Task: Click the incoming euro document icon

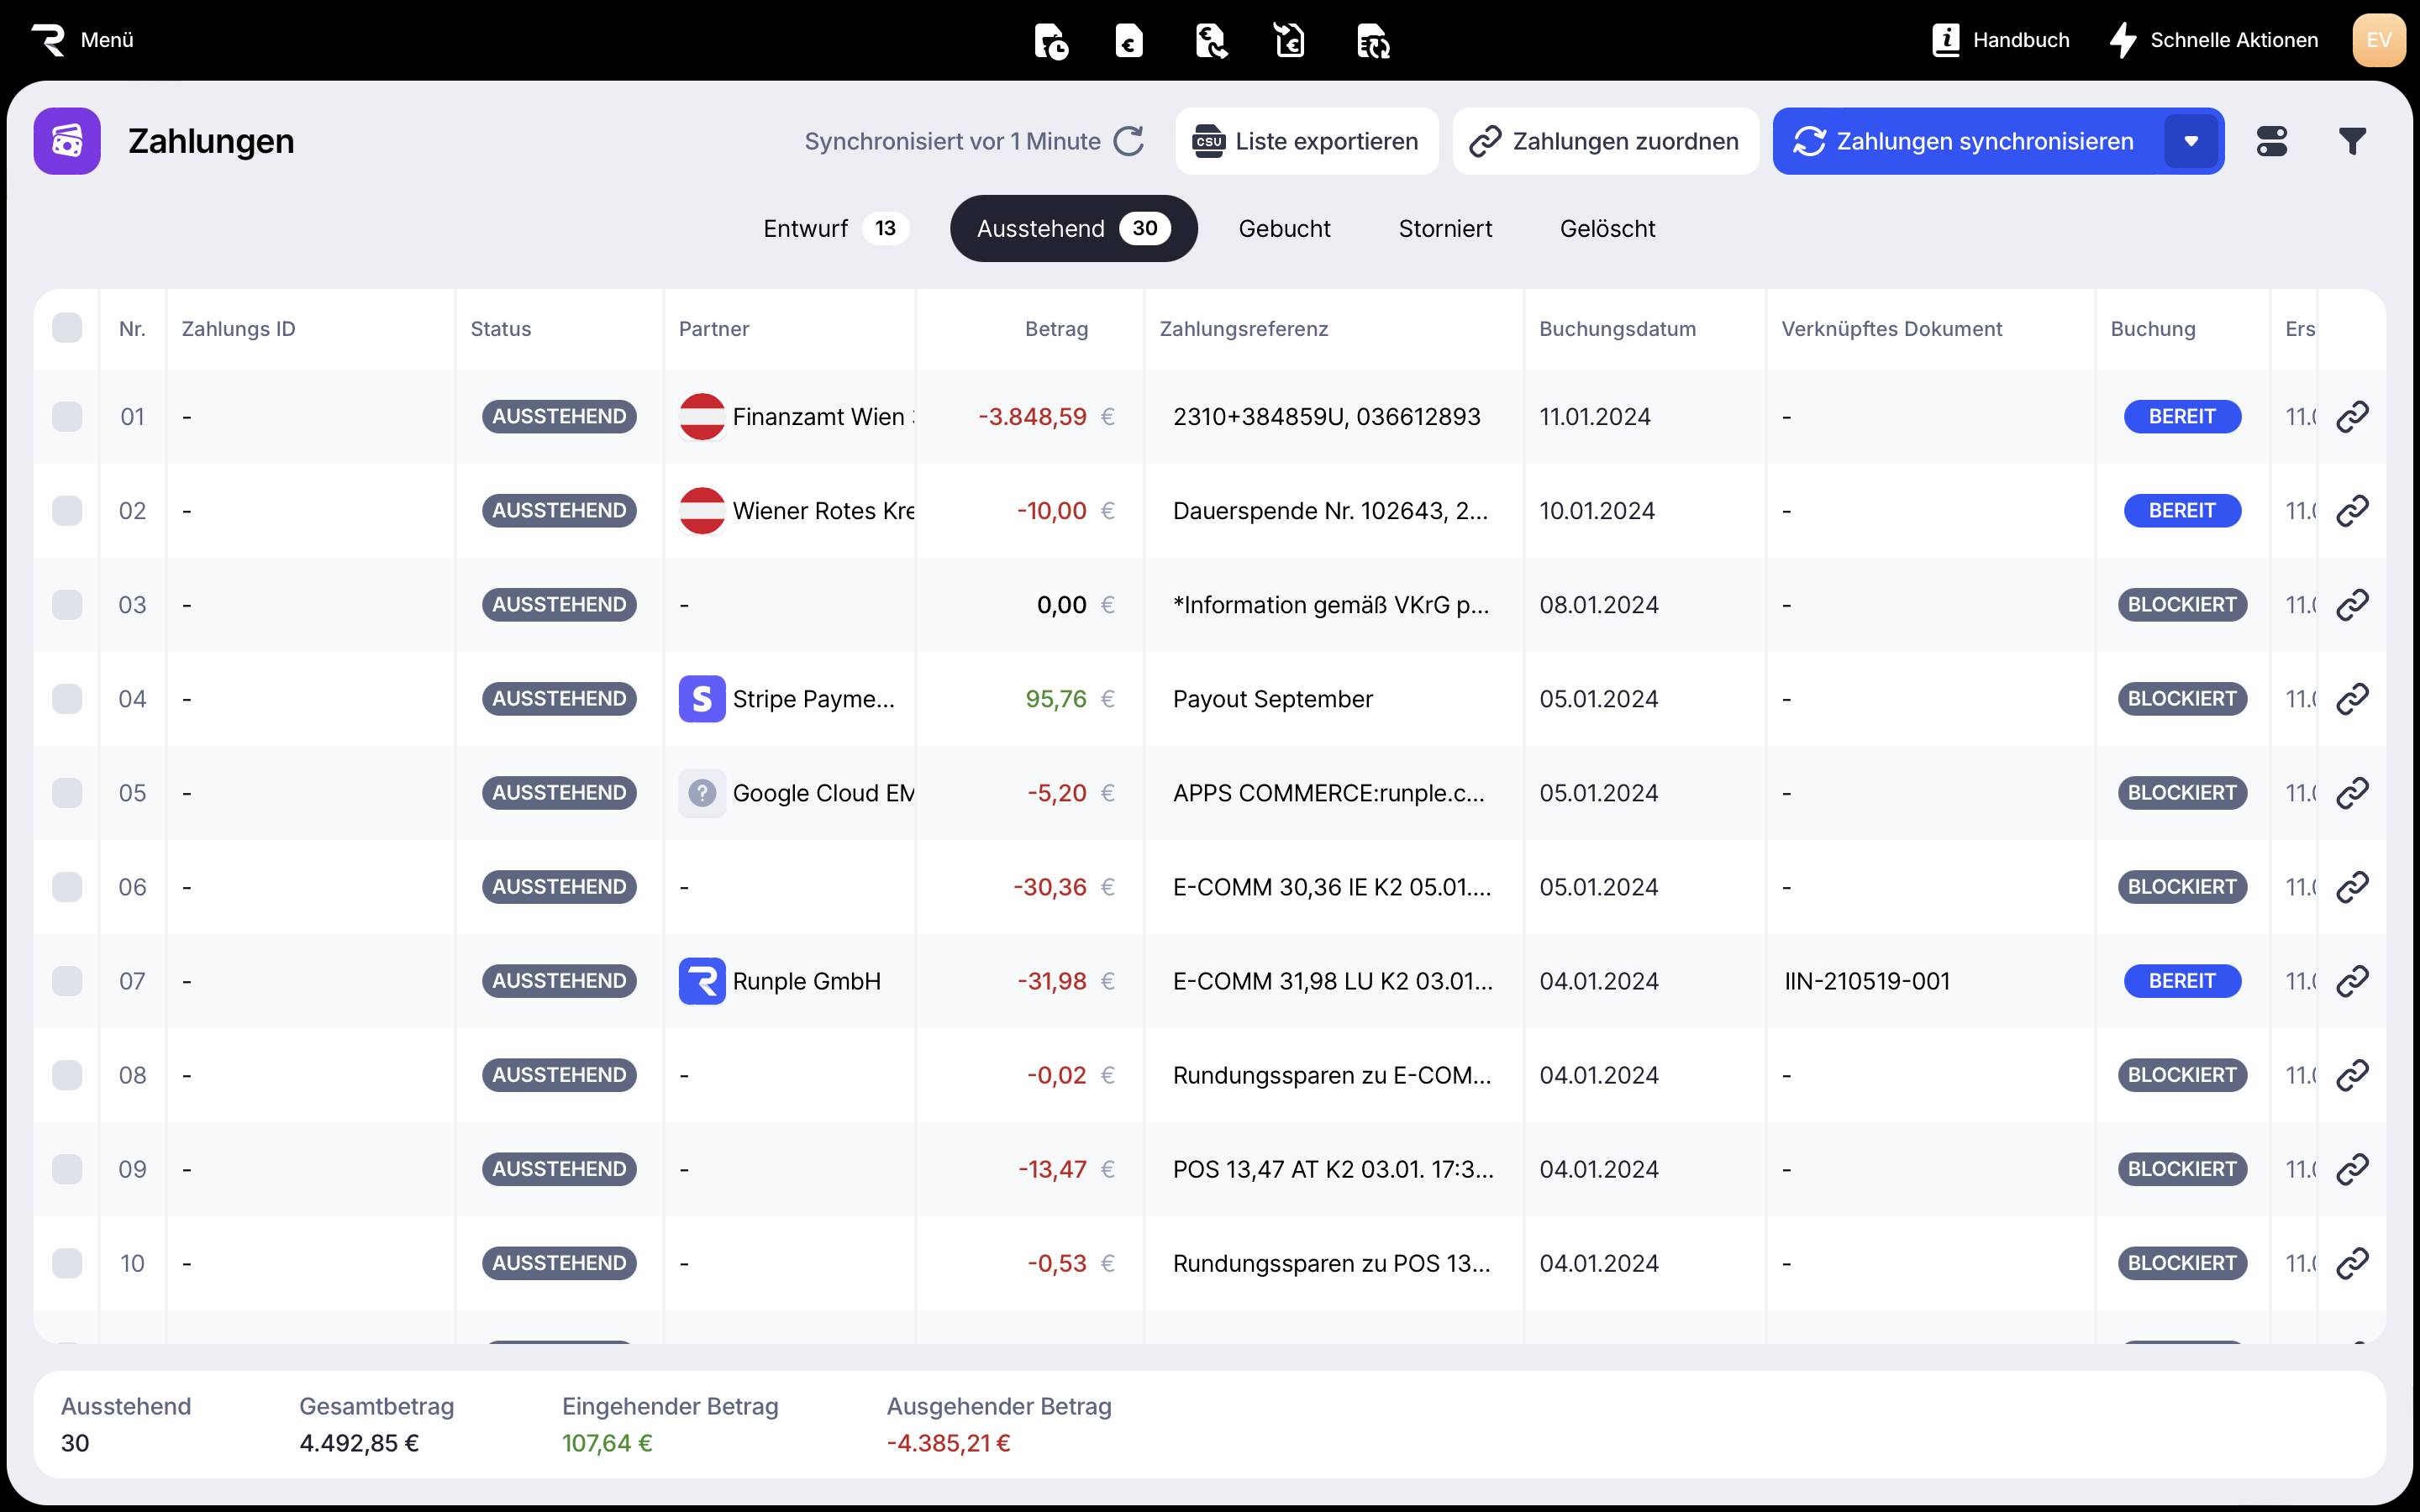Action: [x=1290, y=41]
